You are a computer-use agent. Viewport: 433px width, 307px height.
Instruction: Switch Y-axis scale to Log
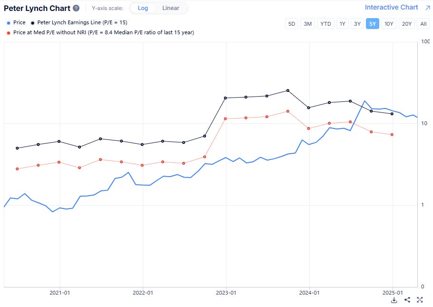coord(143,8)
